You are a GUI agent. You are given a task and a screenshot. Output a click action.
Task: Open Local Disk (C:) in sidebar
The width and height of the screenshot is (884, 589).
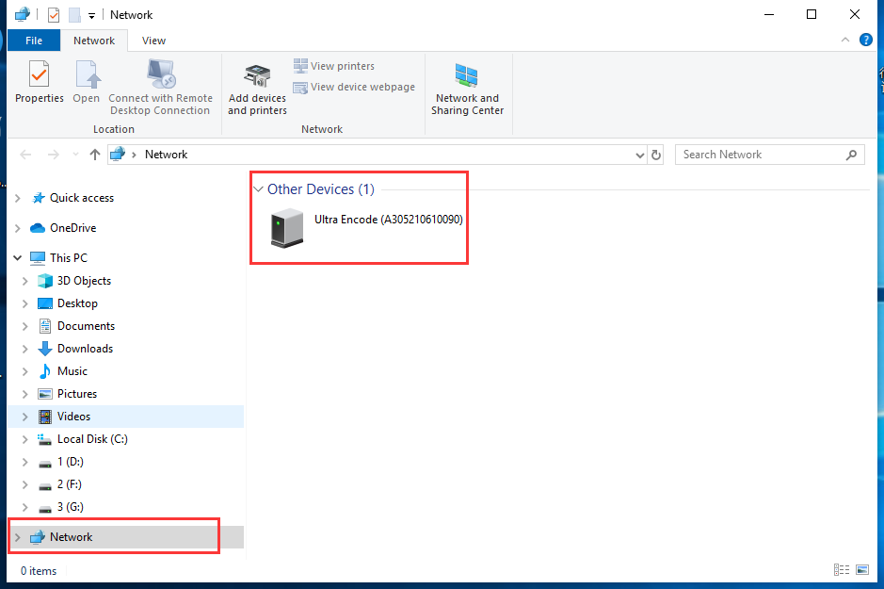pos(91,439)
